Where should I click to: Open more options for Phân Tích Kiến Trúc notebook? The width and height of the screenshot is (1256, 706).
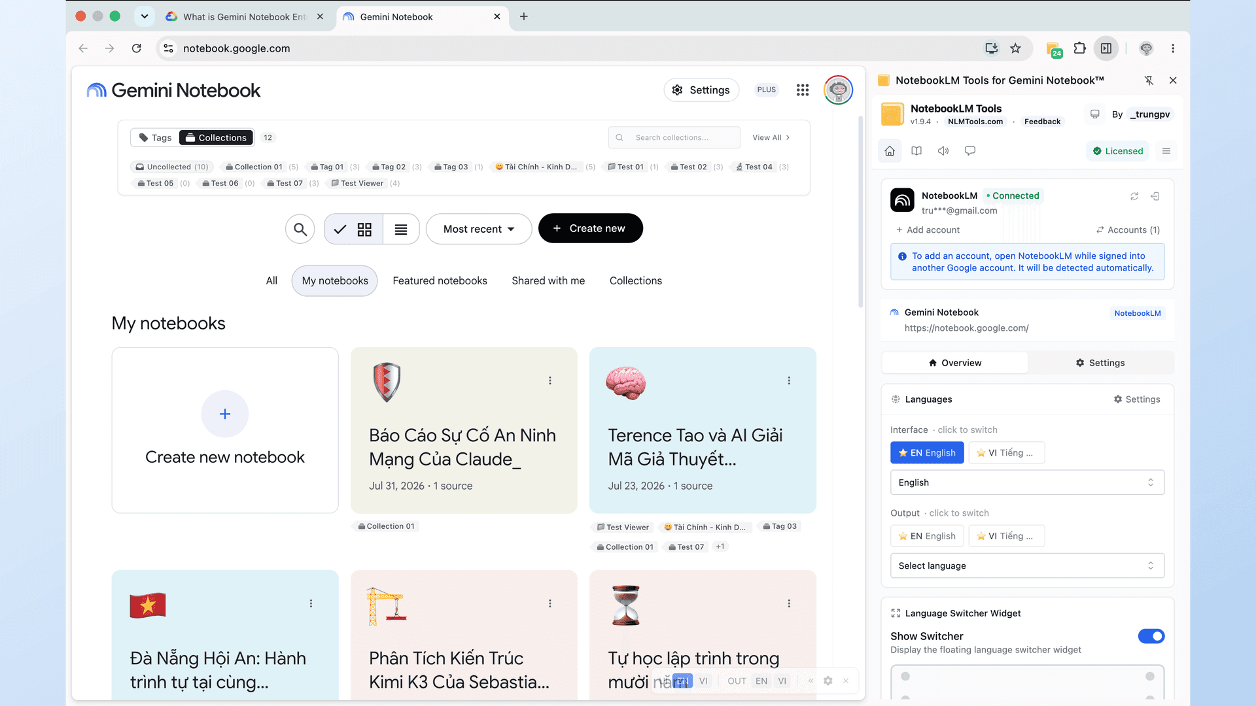click(550, 603)
